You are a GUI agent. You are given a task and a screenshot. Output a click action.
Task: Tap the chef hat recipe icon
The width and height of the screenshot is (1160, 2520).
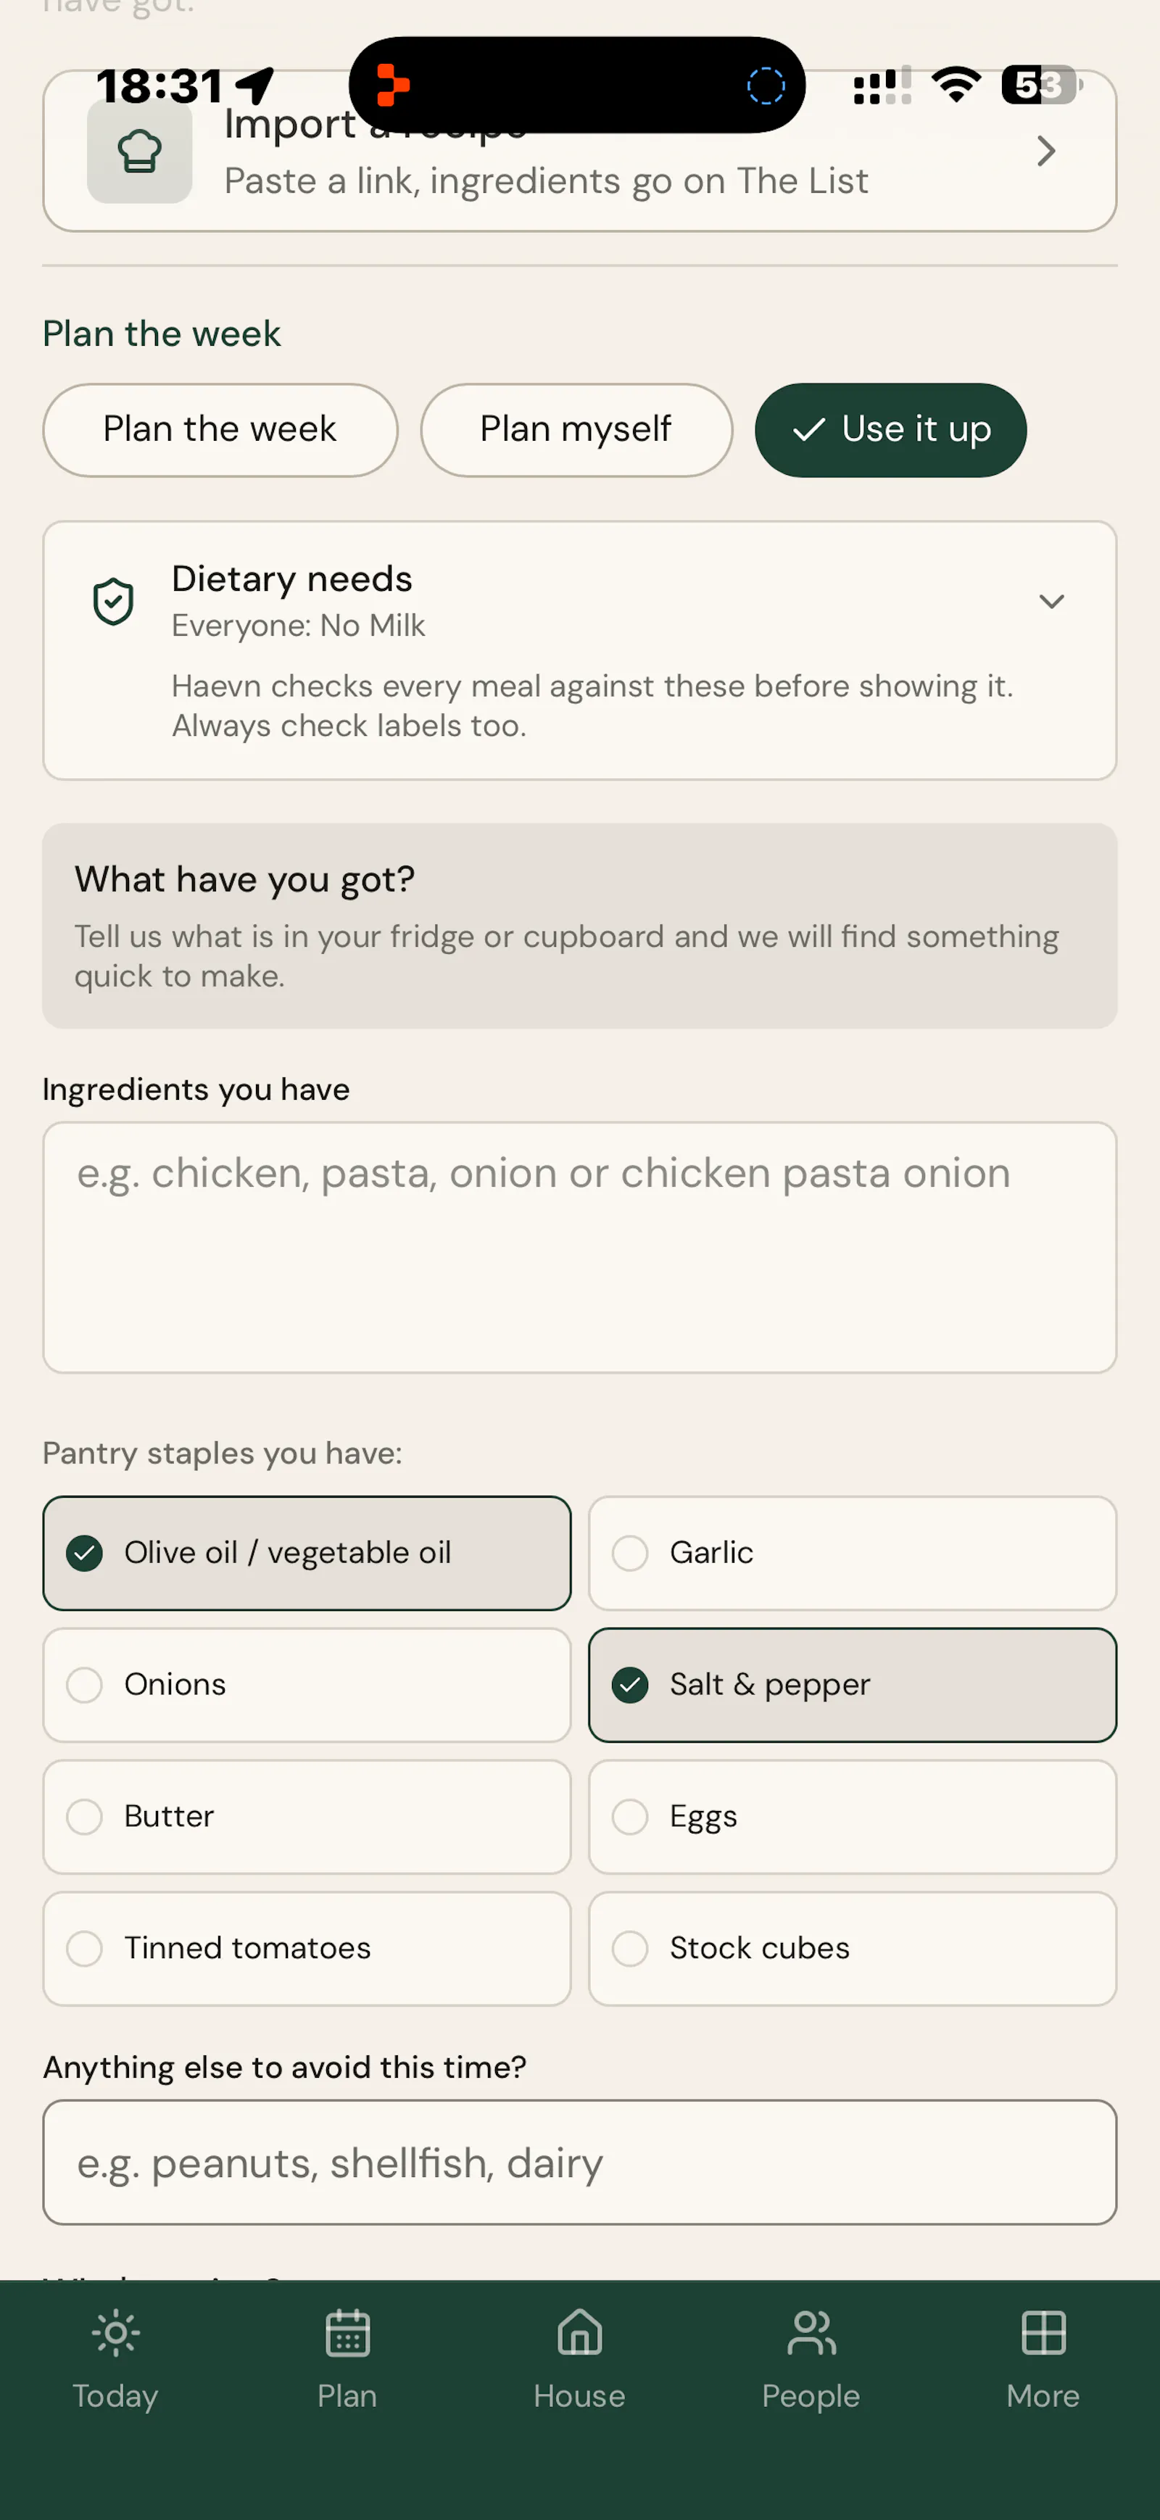click(x=140, y=153)
